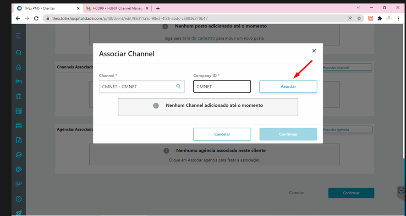Click the Associar button
Image resolution: width=406 pixels, height=216 pixels.
click(288, 86)
